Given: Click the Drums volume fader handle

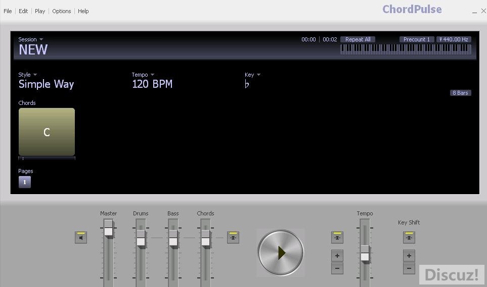Looking at the screenshot, I should pyautogui.click(x=141, y=239).
